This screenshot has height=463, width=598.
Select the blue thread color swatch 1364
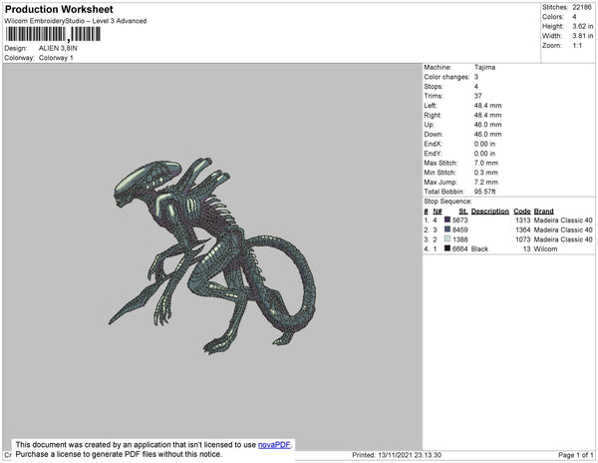click(448, 230)
